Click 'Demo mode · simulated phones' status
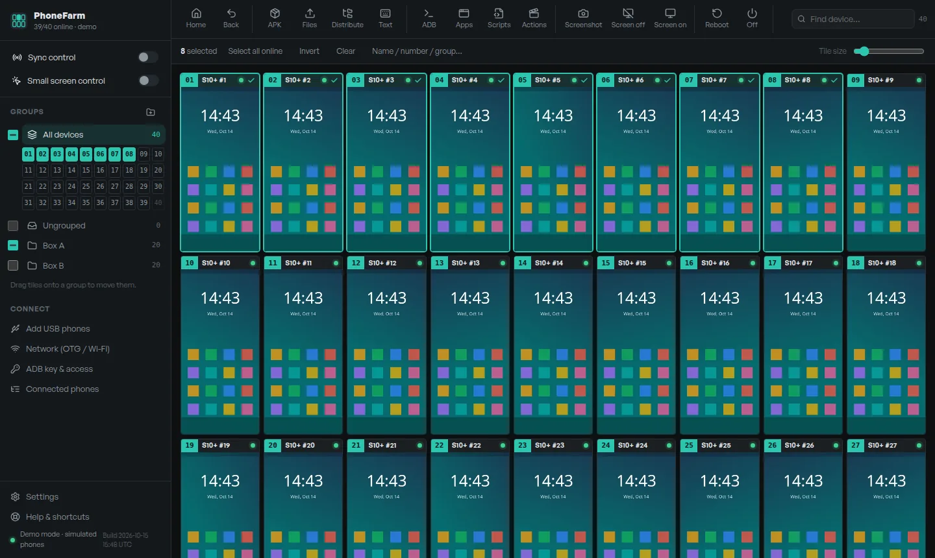The image size is (935, 558). (58, 539)
